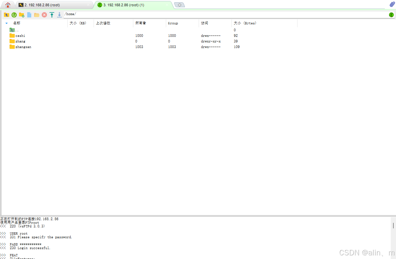Open the Home tab icon

(8, 5)
